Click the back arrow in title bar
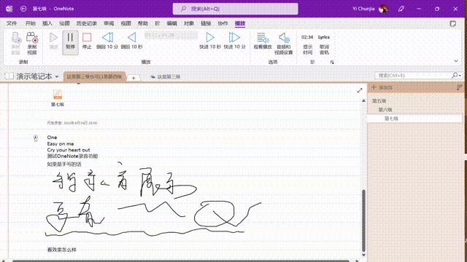Viewport: 467px width, 262px height. coord(23,9)
